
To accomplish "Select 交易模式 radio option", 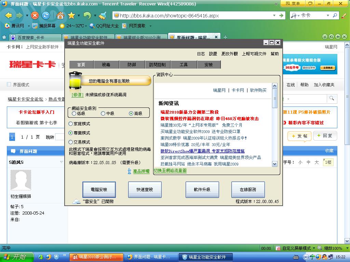I will (x=71, y=142).
